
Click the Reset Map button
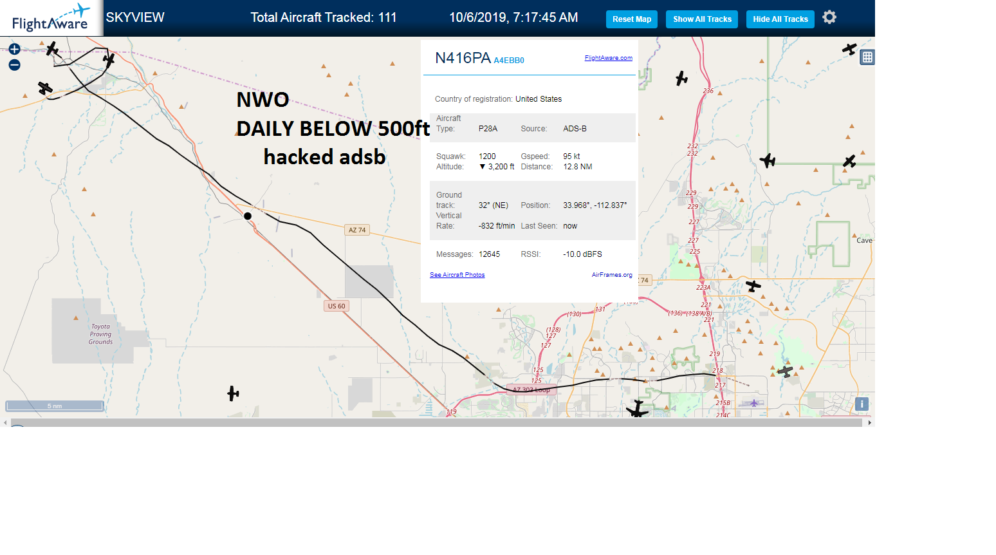point(632,19)
